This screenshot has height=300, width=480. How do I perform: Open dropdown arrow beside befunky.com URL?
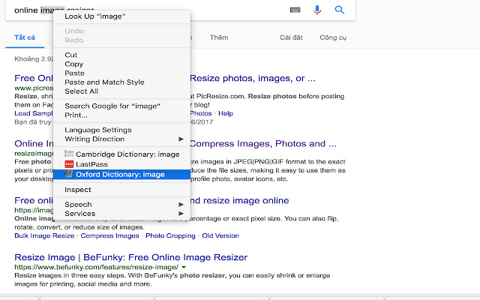pyautogui.click(x=184, y=267)
